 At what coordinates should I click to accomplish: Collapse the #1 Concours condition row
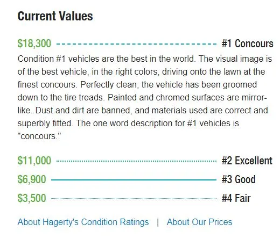[x=145, y=44]
